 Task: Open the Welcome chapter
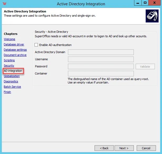(x=9, y=39)
